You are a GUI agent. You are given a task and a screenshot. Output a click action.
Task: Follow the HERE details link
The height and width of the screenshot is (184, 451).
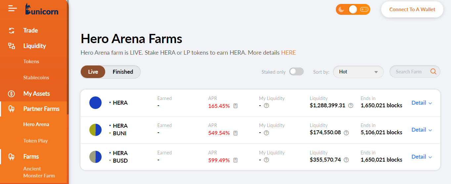288,53
